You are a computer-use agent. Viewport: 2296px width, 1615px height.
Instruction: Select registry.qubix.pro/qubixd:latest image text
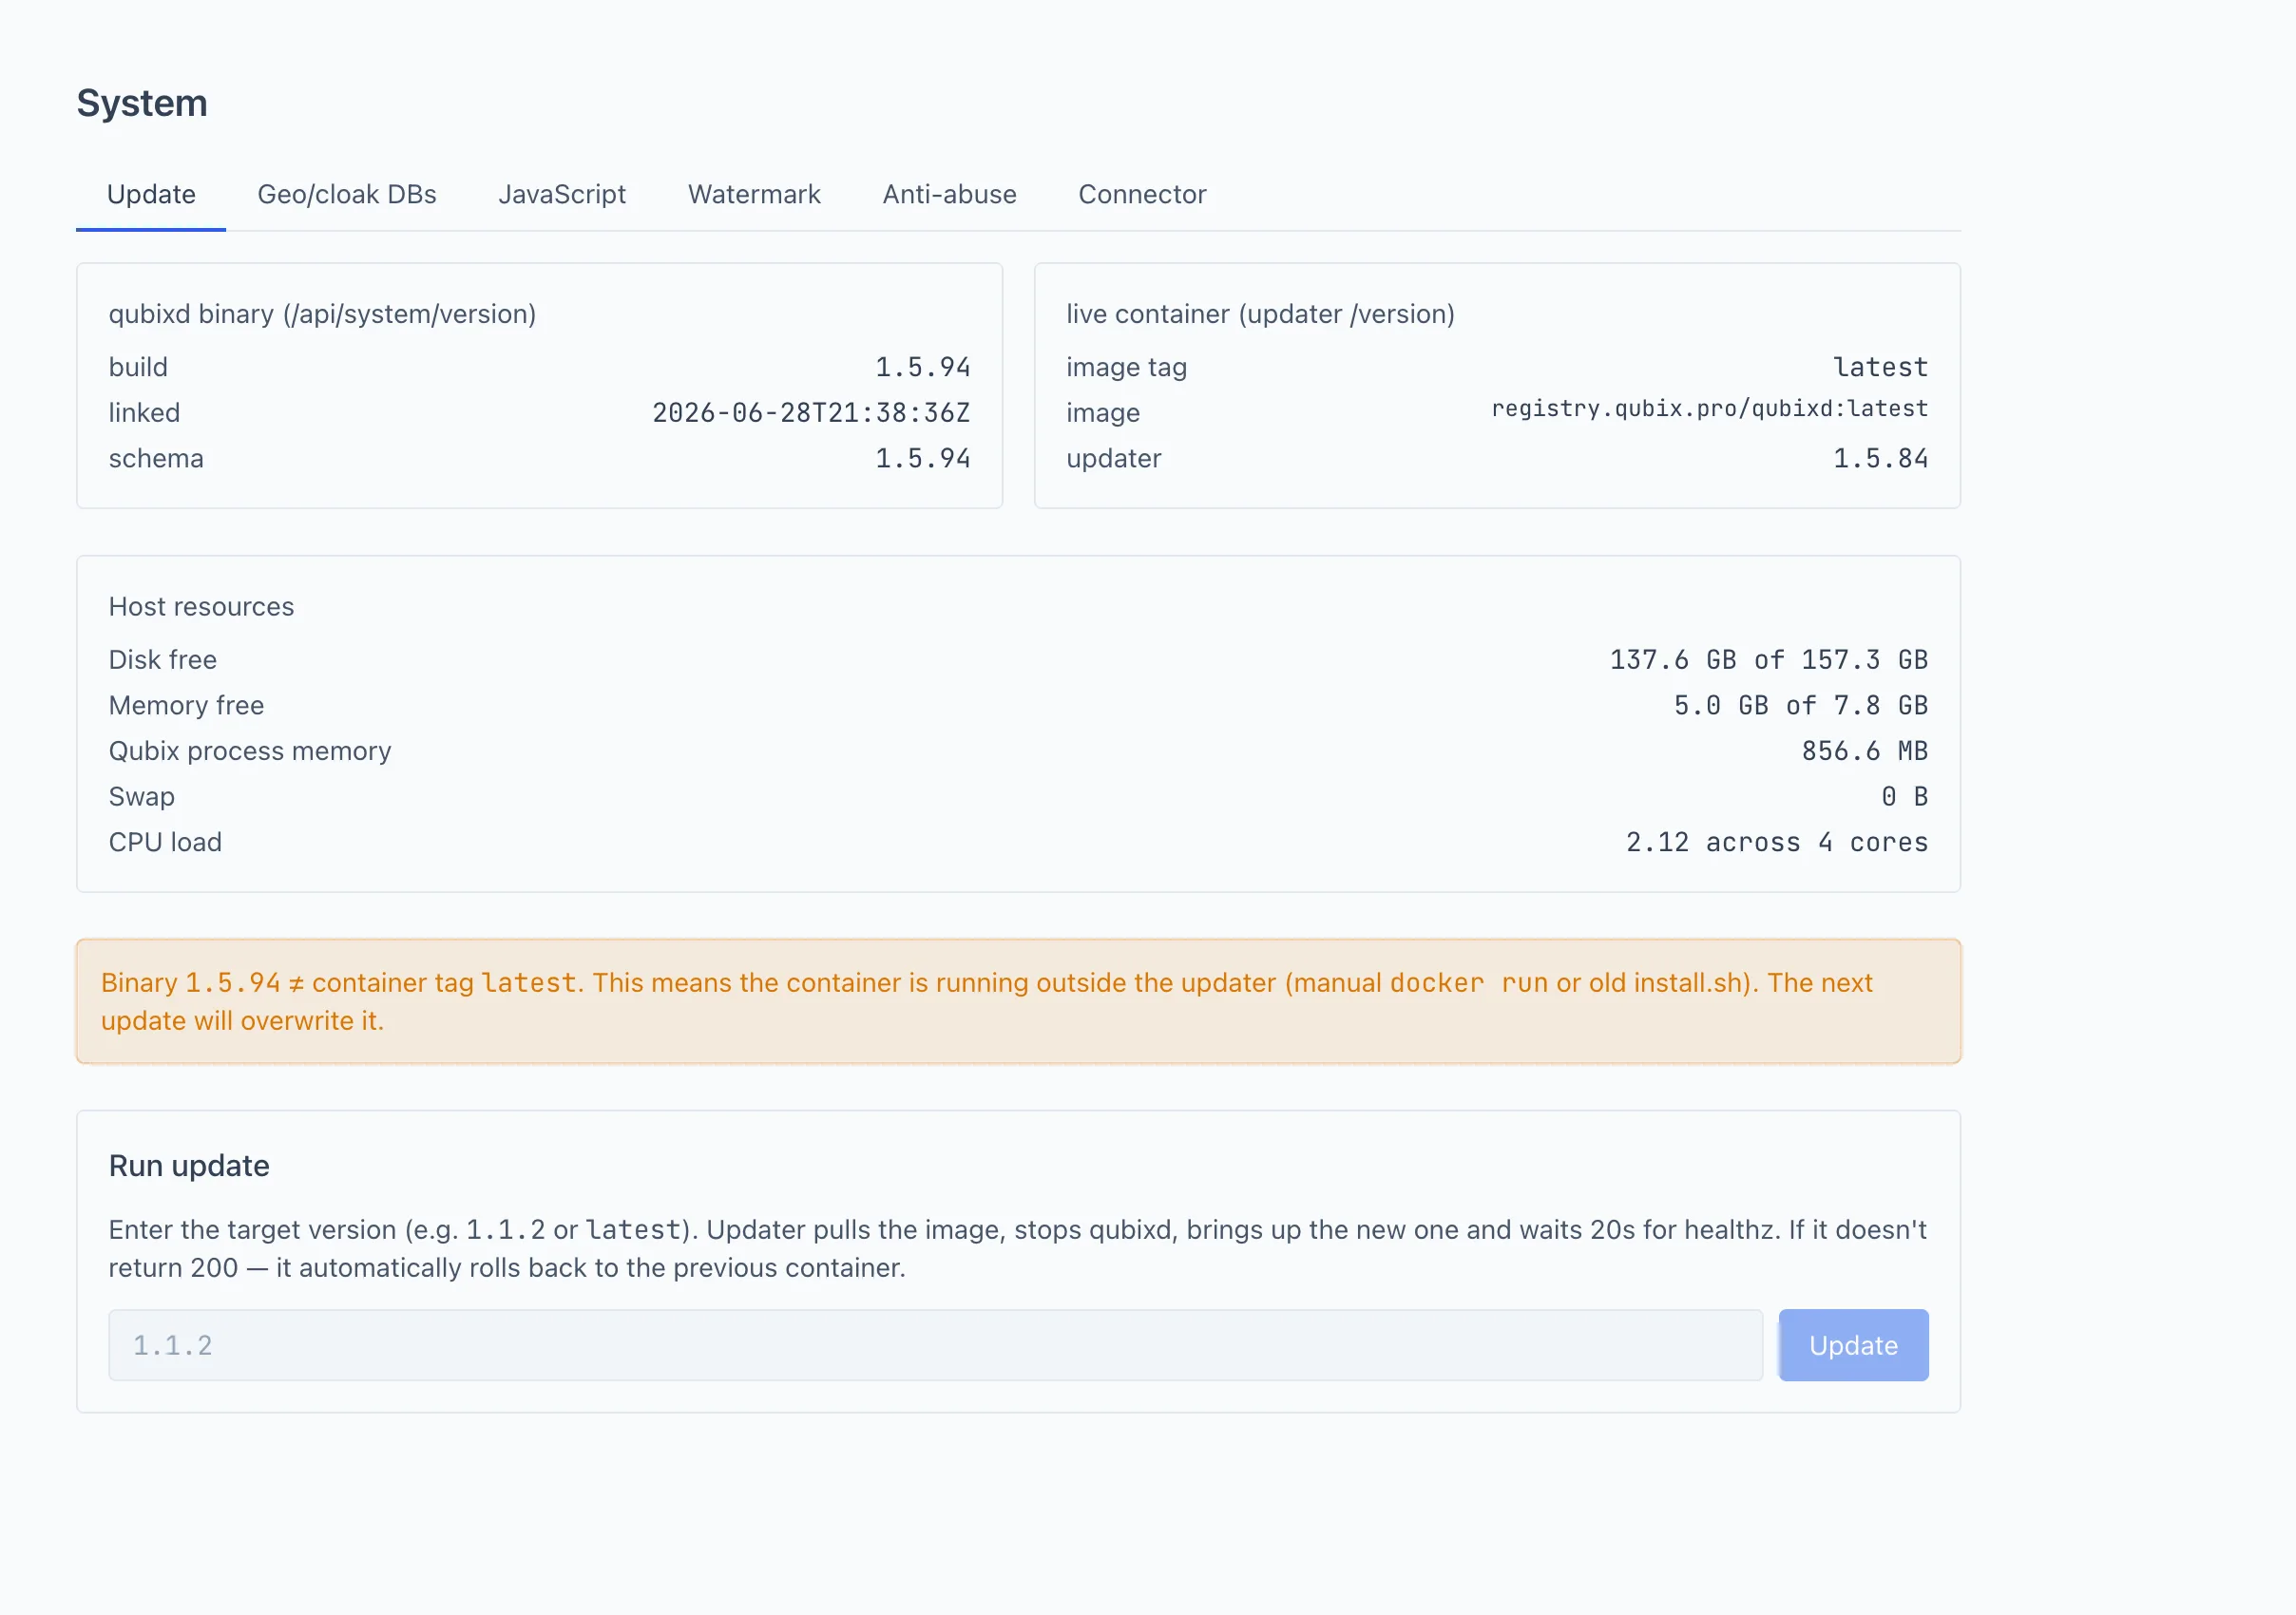coord(1709,408)
